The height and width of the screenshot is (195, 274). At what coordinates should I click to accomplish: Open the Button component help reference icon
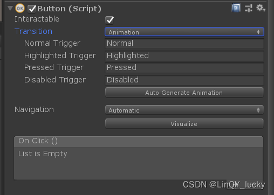click(x=236, y=8)
